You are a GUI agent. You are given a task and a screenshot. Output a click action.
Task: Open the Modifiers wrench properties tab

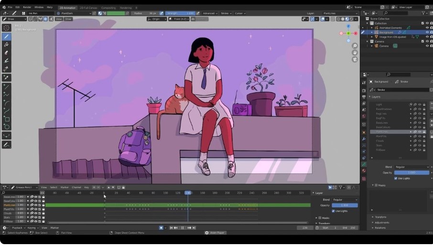pyautogui.click(x=364, y=139)
